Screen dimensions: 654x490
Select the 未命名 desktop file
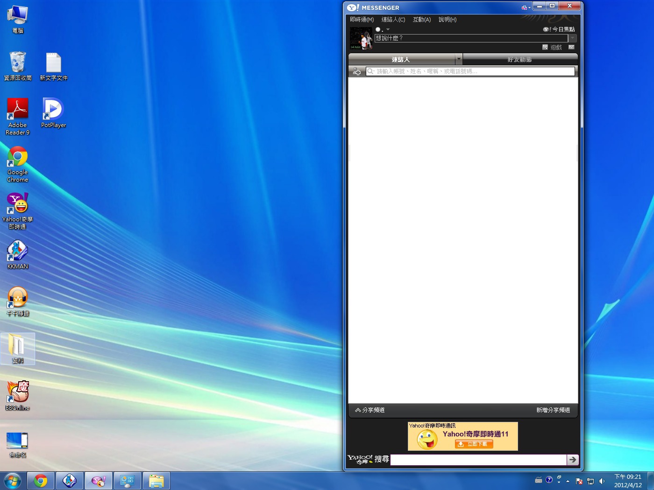tap(18, 444)
